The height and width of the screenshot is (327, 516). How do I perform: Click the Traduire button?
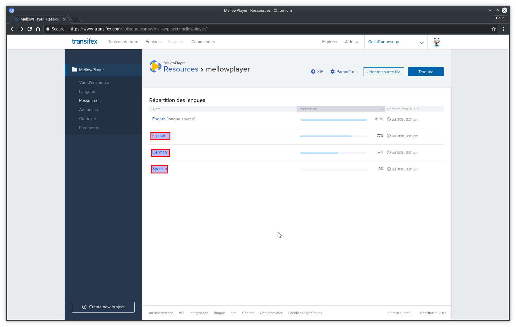click(426, 72)
